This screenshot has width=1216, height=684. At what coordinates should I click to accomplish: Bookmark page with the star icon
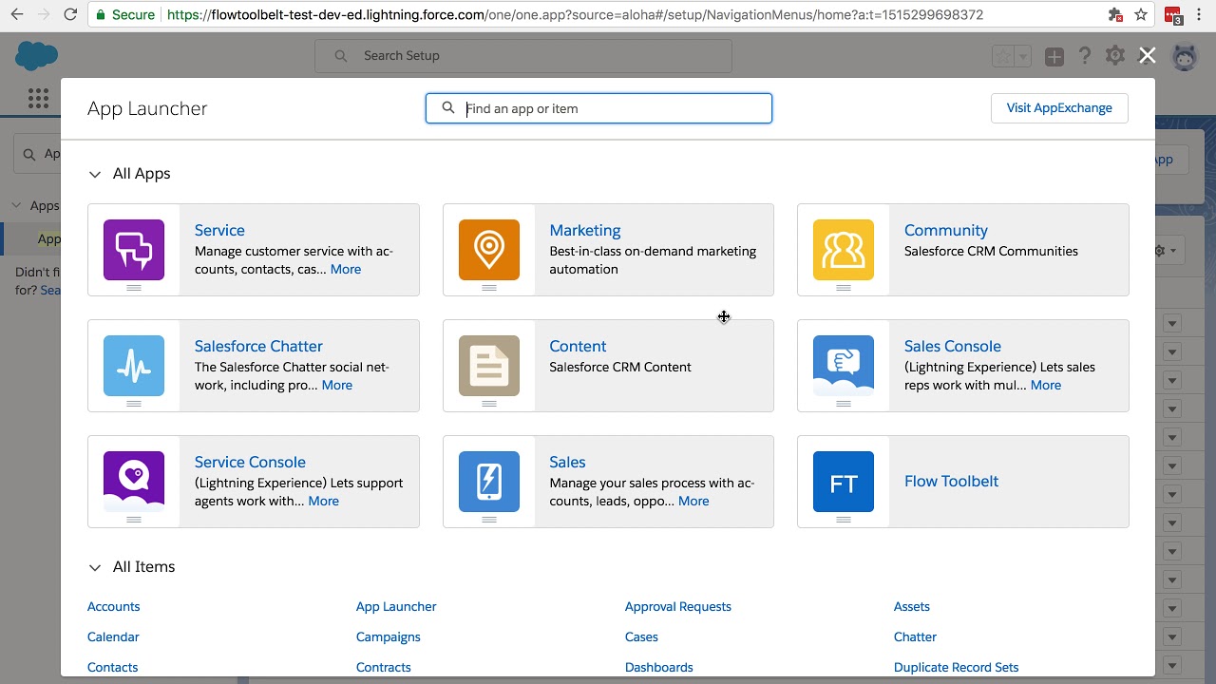pos(1141,14)
